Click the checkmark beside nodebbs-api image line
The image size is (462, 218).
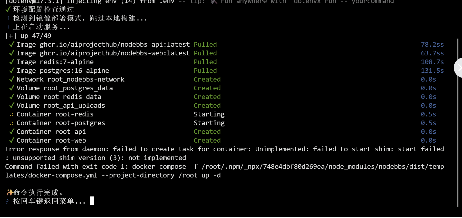coord(12,45)
